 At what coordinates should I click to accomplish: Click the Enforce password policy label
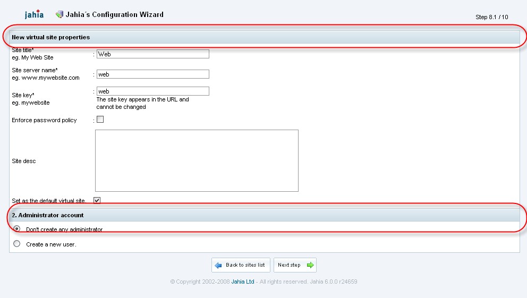[44, 120]
